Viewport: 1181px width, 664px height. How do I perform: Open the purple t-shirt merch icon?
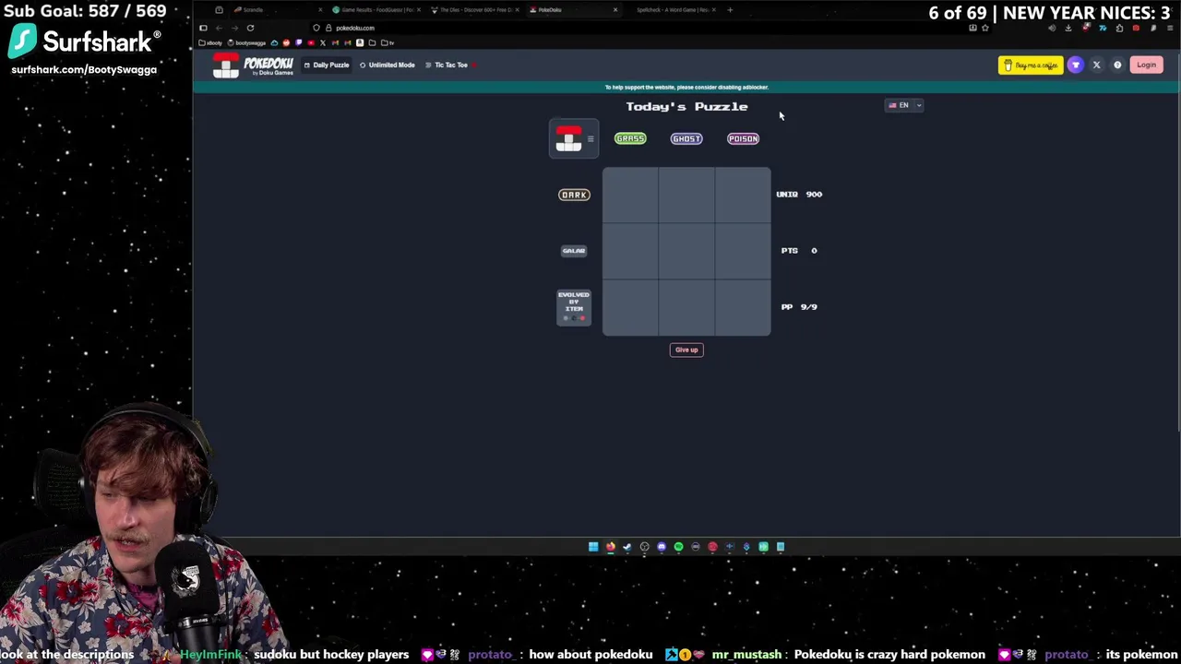pyautogui.click(x=1075, y=65)
